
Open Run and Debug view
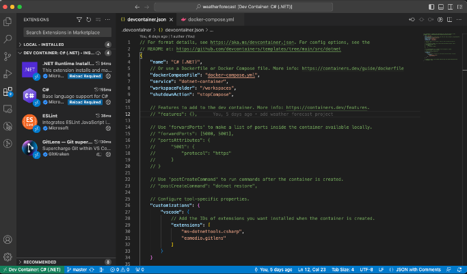(8, 75)
